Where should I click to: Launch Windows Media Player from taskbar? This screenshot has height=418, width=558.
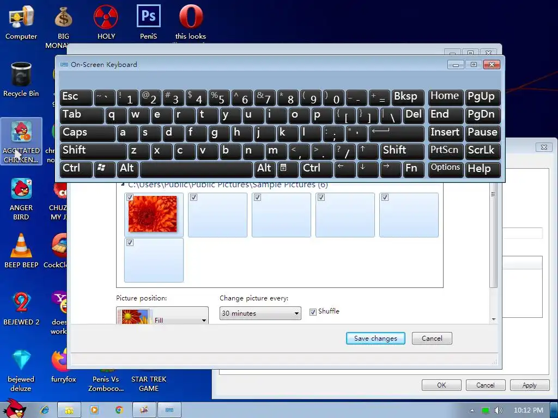point(94,410)
